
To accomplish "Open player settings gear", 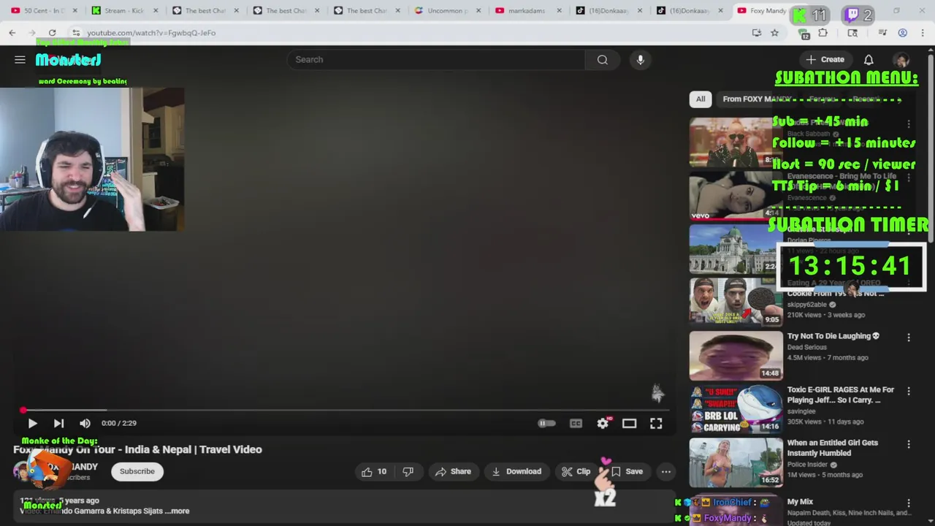I will coord(603,423).
